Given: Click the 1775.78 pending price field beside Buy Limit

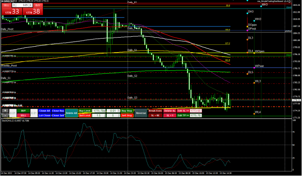Looking at the screenshot, I should click(99, 111).
